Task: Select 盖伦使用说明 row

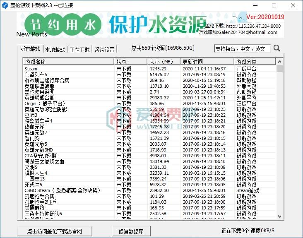Action: tap(149, 92)
